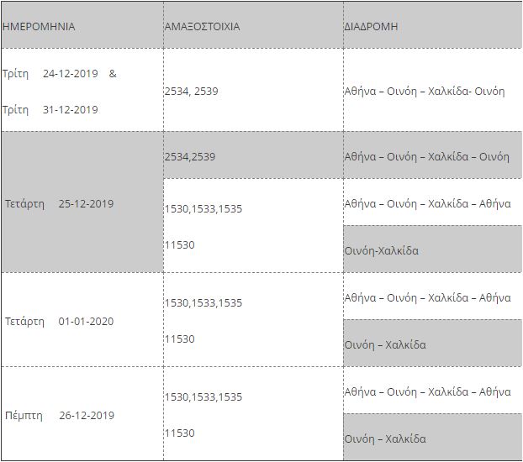Viewport: 523px width, 462px height.
Task: Click the Οινόη – Χαλκίδα route for 26-12-2019
Action: (385, 438)
